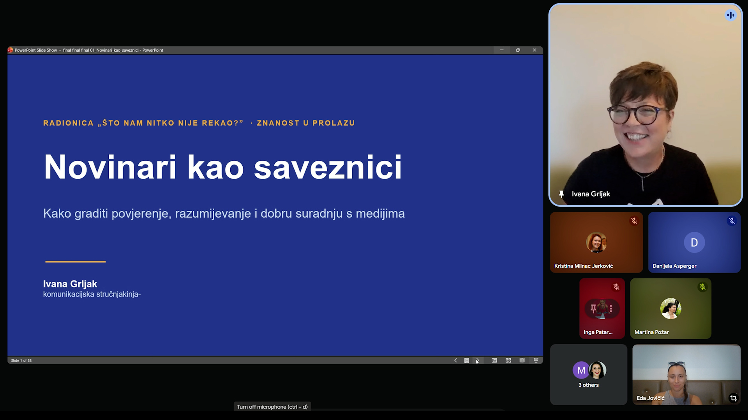Click 'komunikacijska stručnjakinja-' text on slide
This screenshot has height=420, width=748.
tap(92, 294)
